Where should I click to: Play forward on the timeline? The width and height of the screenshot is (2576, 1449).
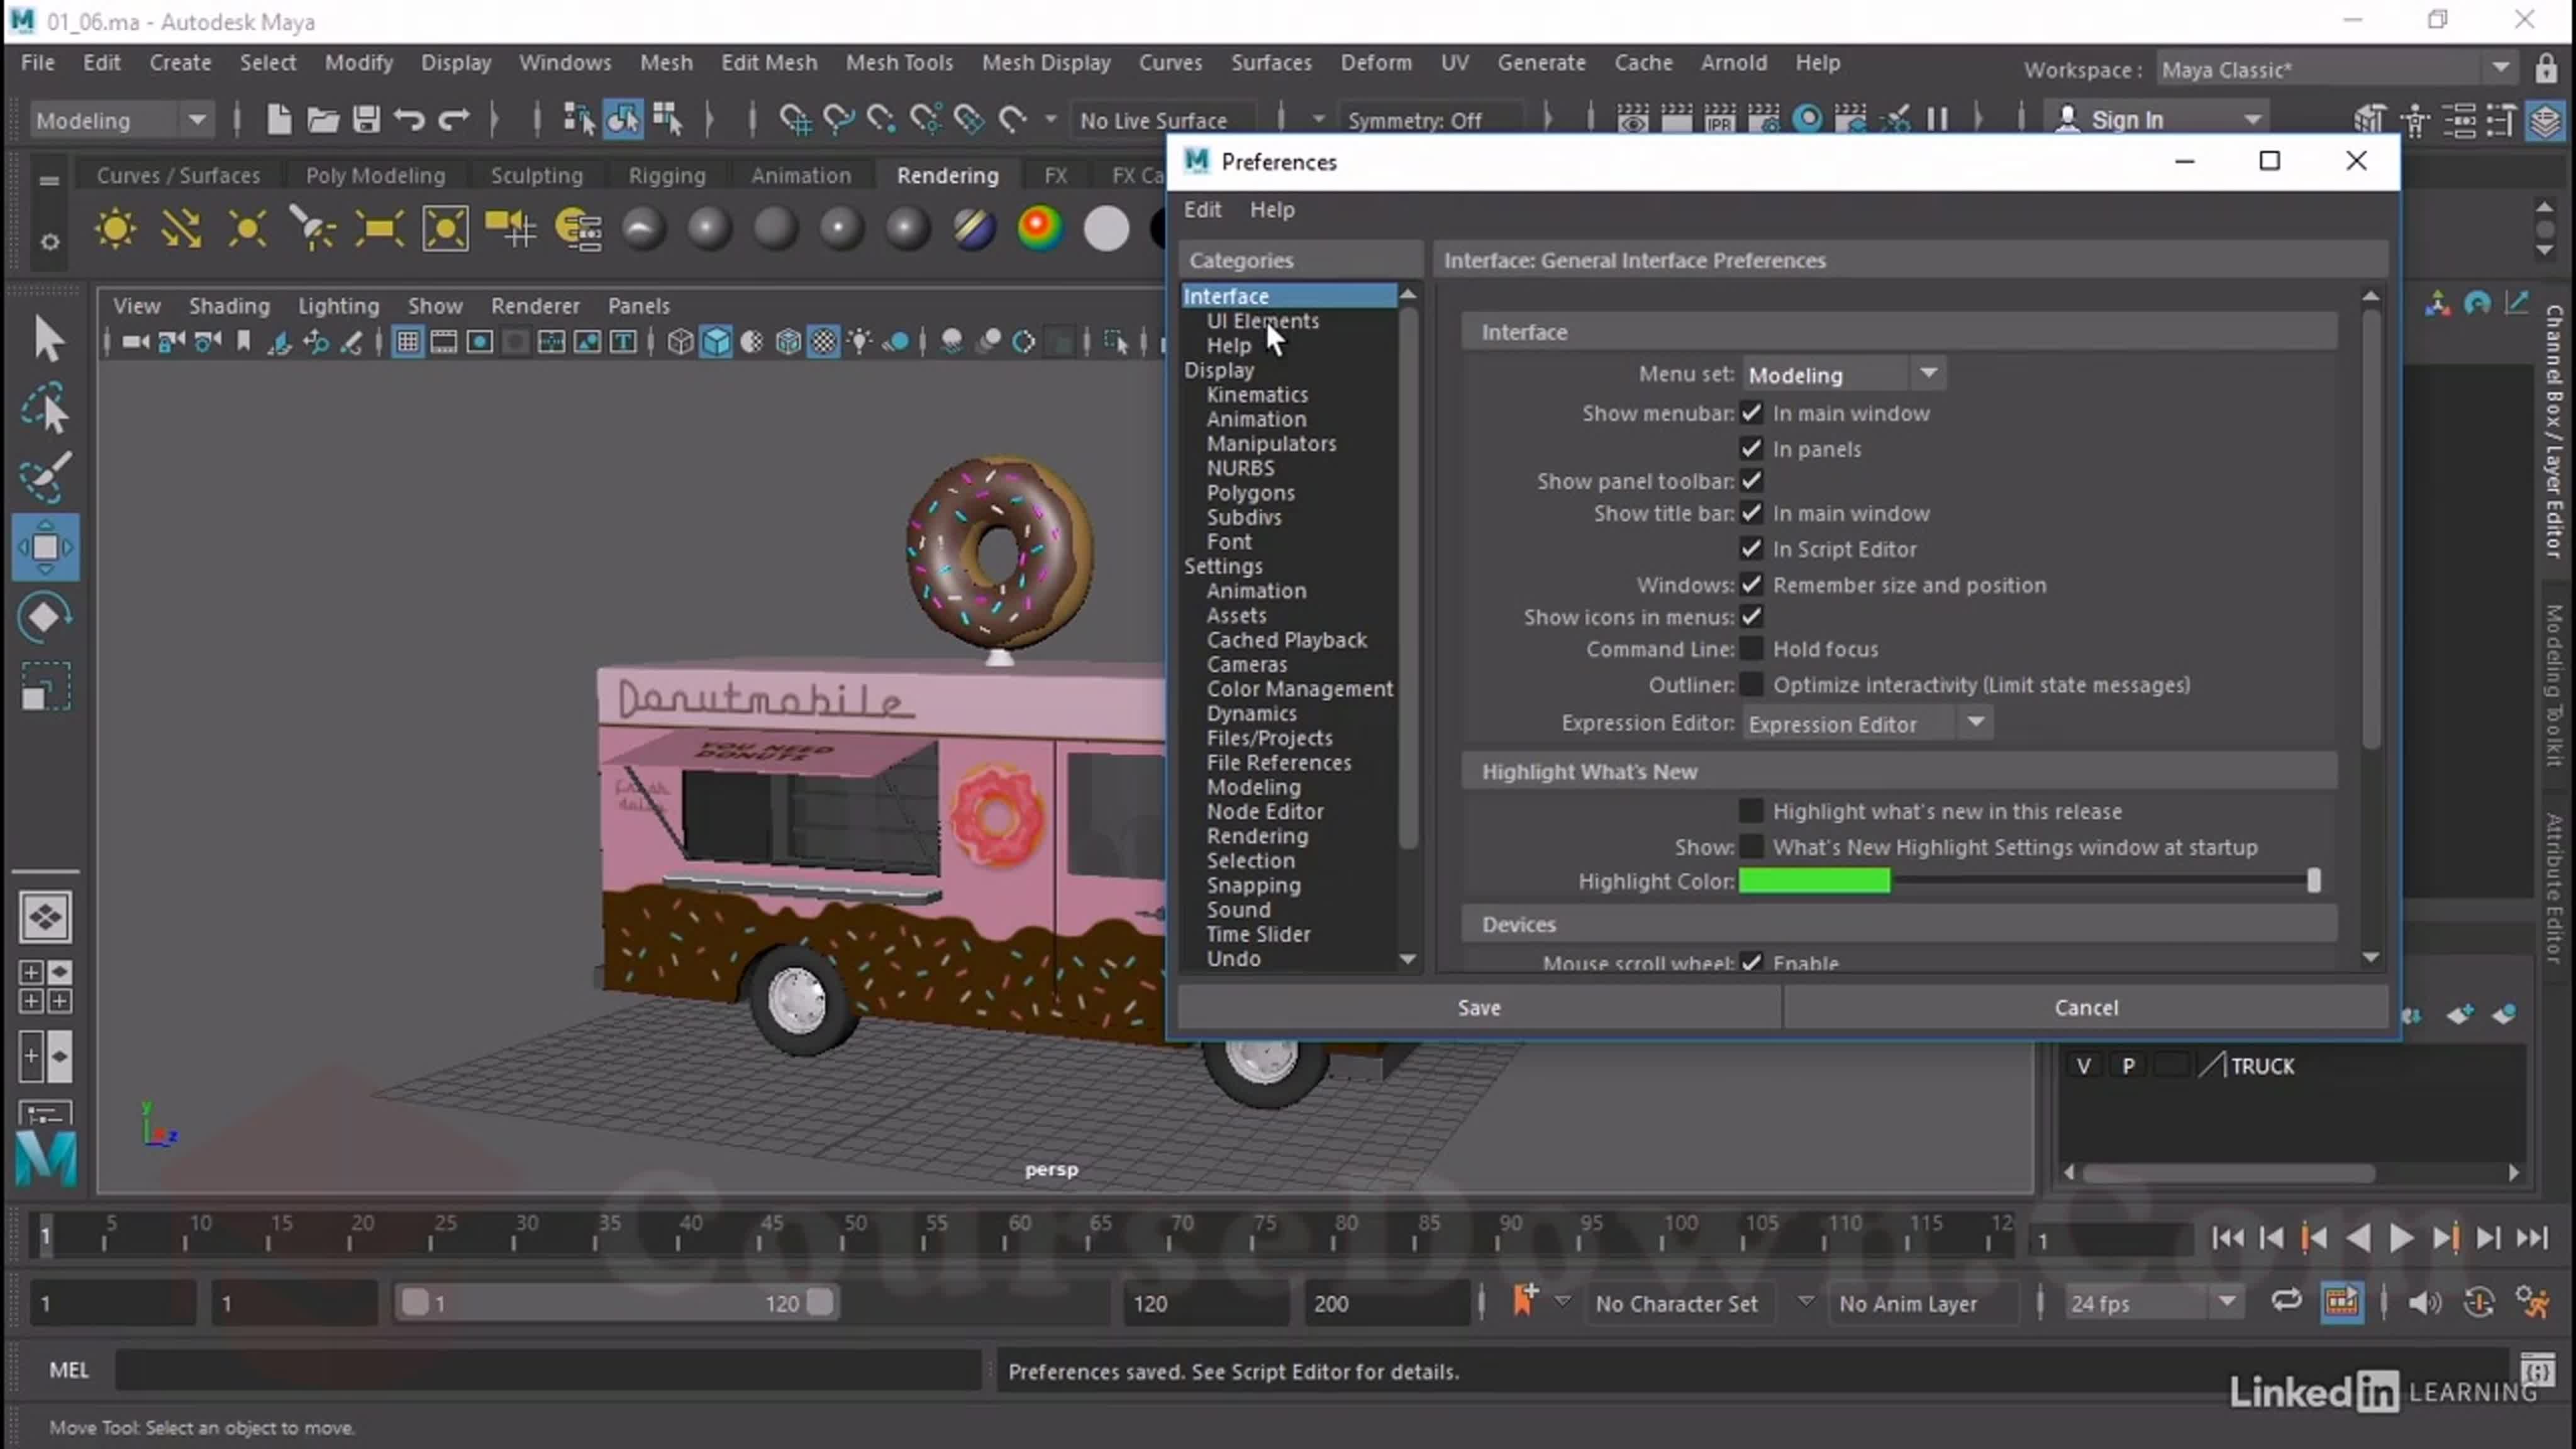[x=2400, y=1238]
